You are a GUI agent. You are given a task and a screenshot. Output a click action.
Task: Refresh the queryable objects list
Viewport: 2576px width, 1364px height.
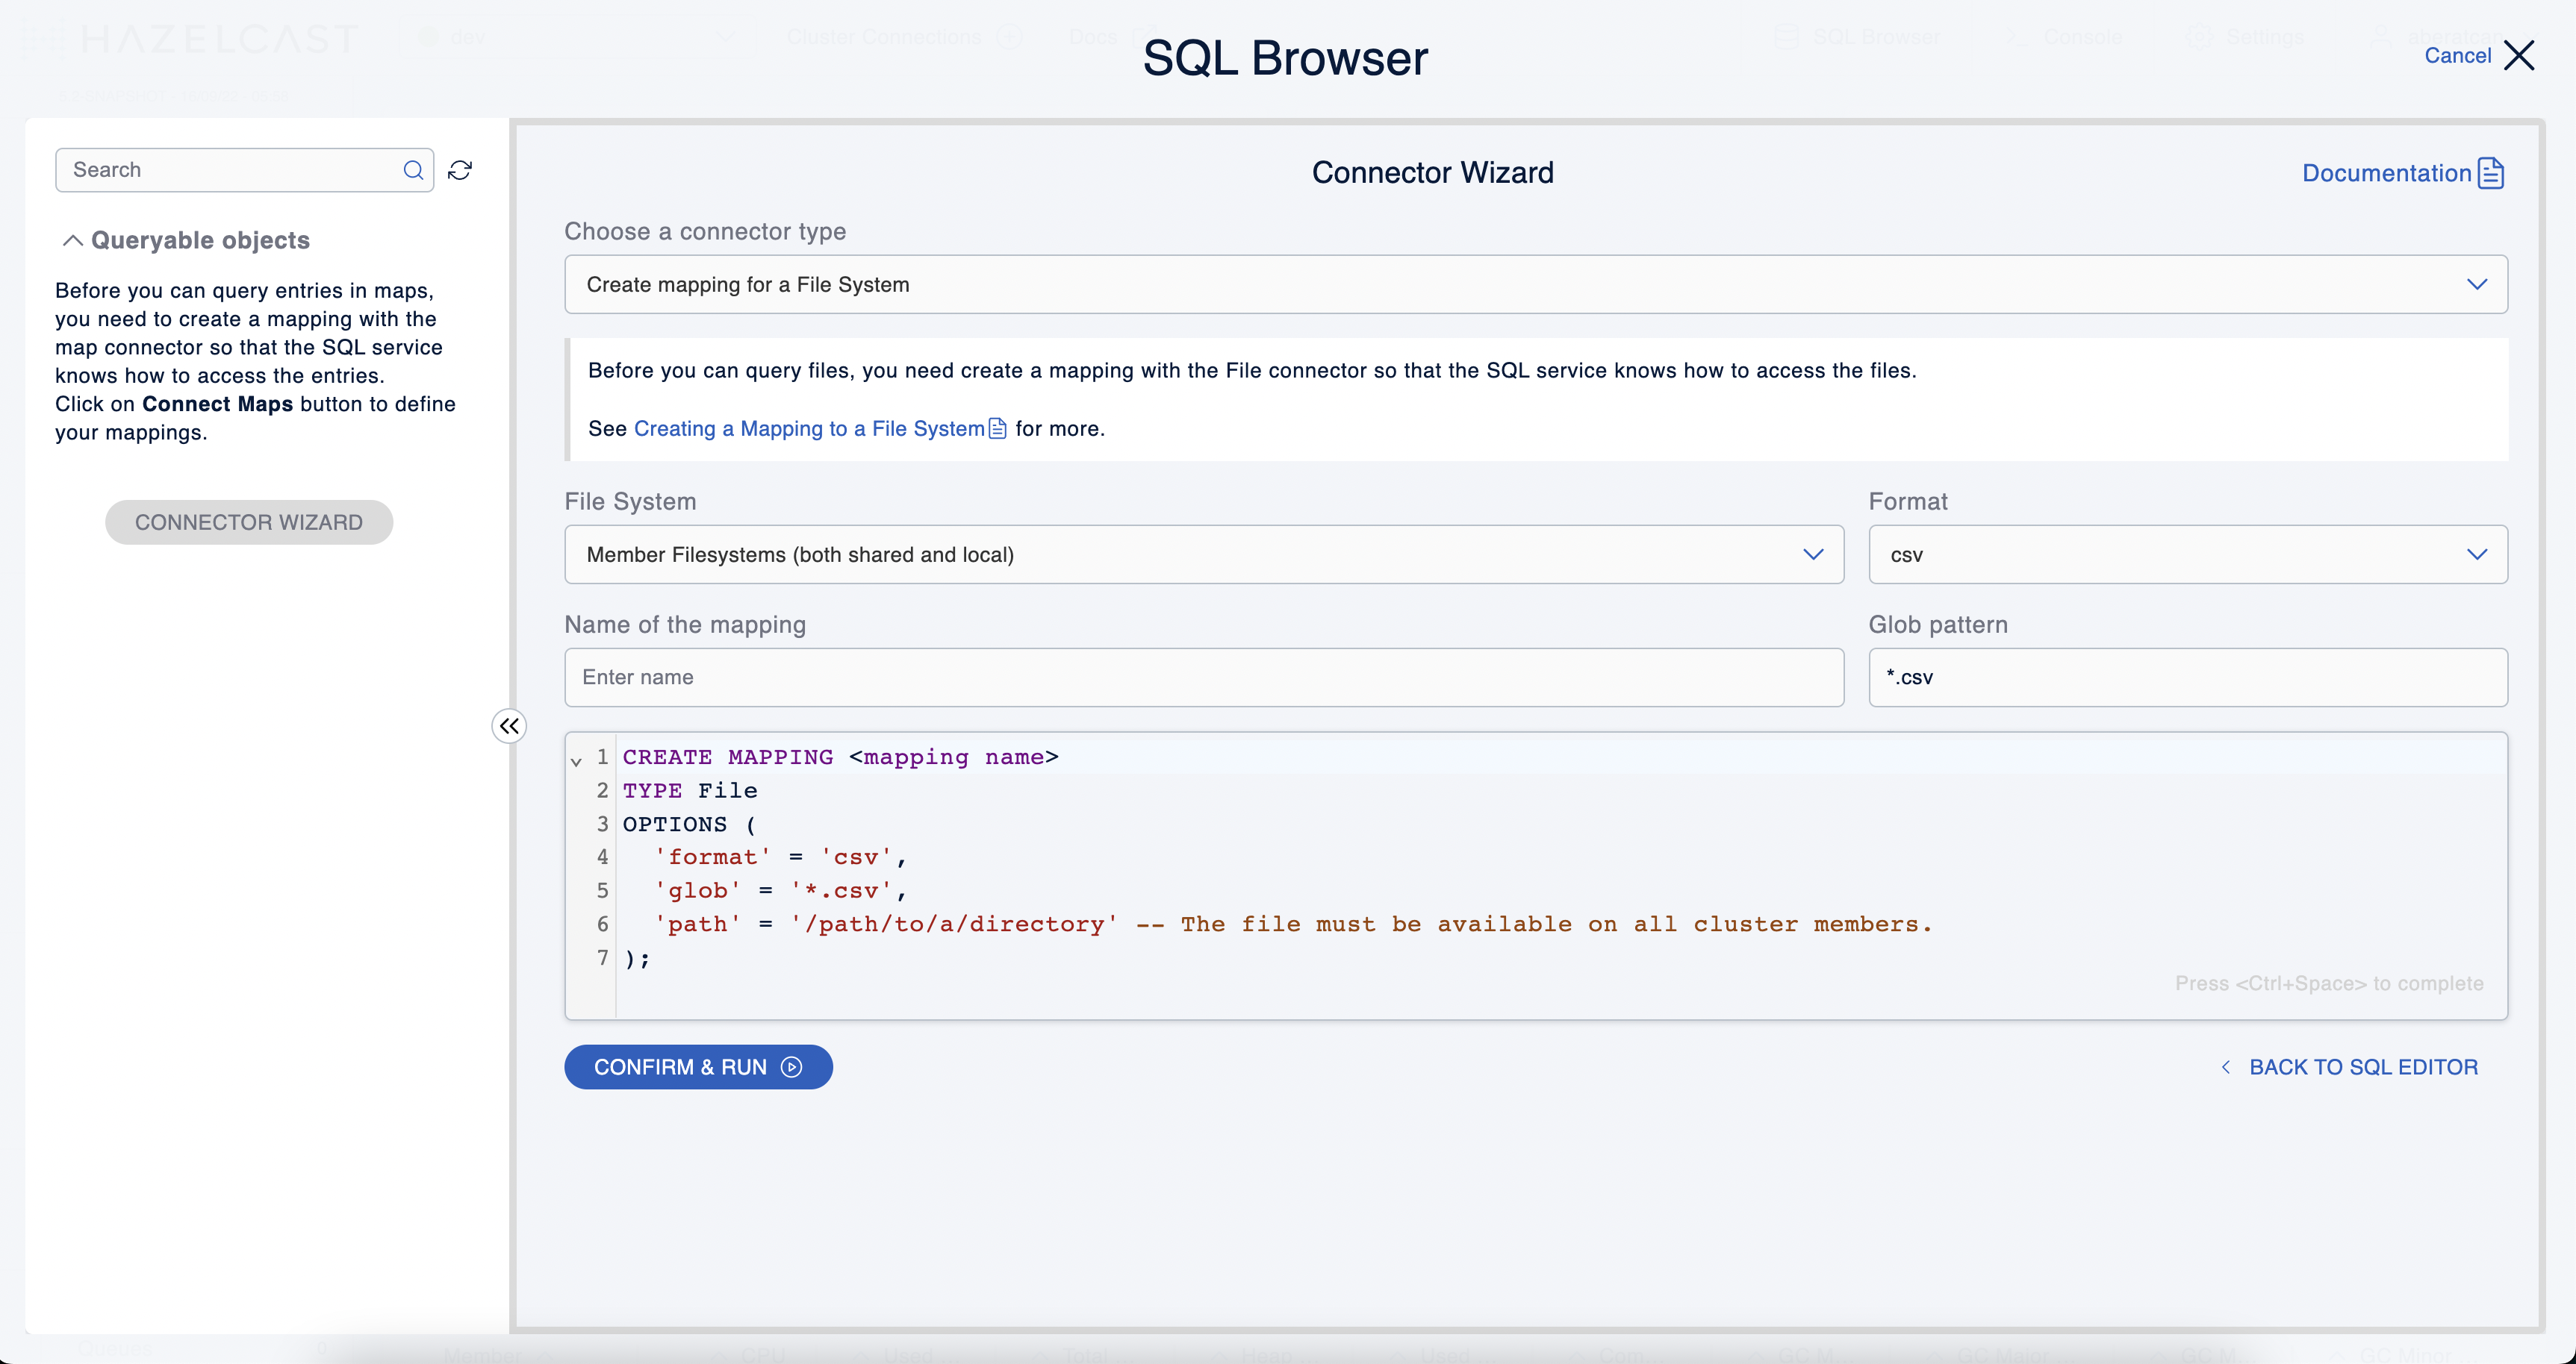click(x=460, y=170)
